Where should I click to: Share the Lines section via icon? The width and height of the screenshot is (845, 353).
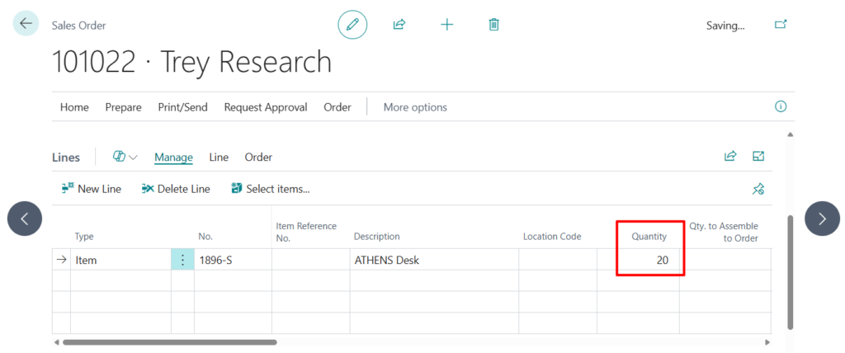[x=730, y=156]
